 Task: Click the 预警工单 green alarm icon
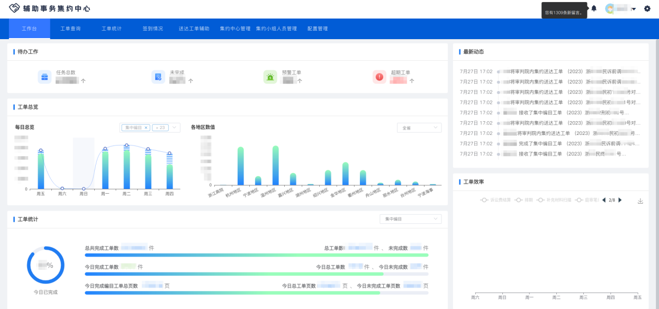coord(270,77)
